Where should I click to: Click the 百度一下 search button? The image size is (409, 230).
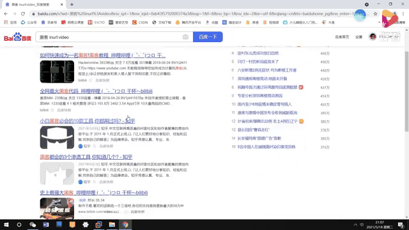pos(208,37)
